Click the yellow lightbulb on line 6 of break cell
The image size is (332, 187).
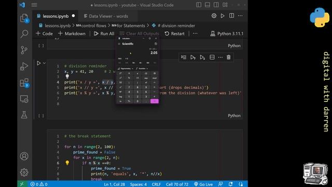67,163
